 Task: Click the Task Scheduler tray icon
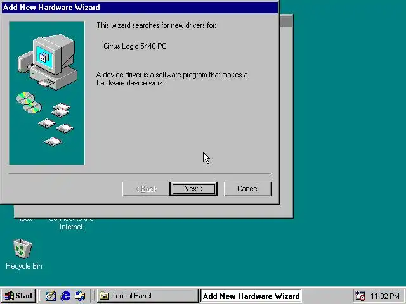[360, 296]
